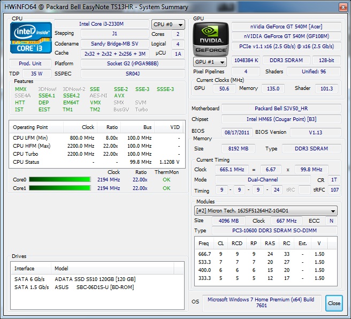
Task: Click the SSE4.2 feature flag
Action: click(x=71, y=96)
